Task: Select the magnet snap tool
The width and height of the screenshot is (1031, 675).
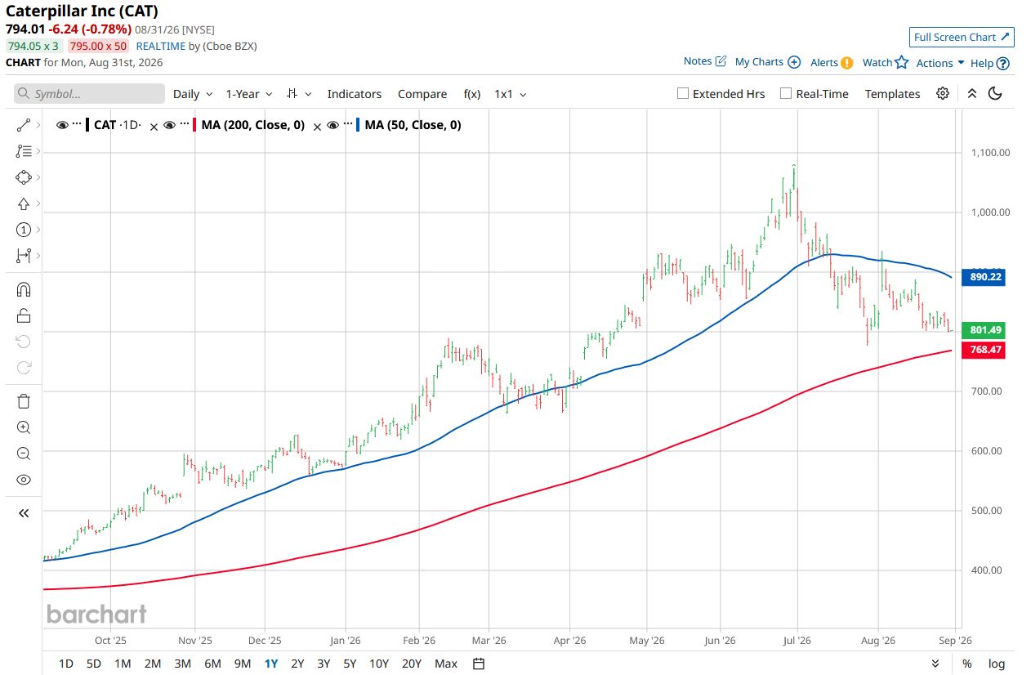Action: 23,289
